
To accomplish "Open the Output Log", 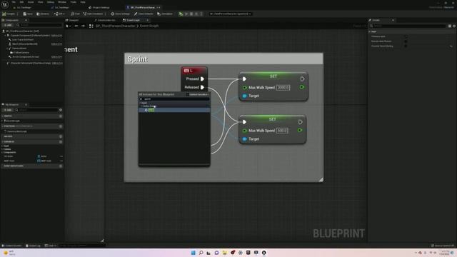I will coord(33,246).
